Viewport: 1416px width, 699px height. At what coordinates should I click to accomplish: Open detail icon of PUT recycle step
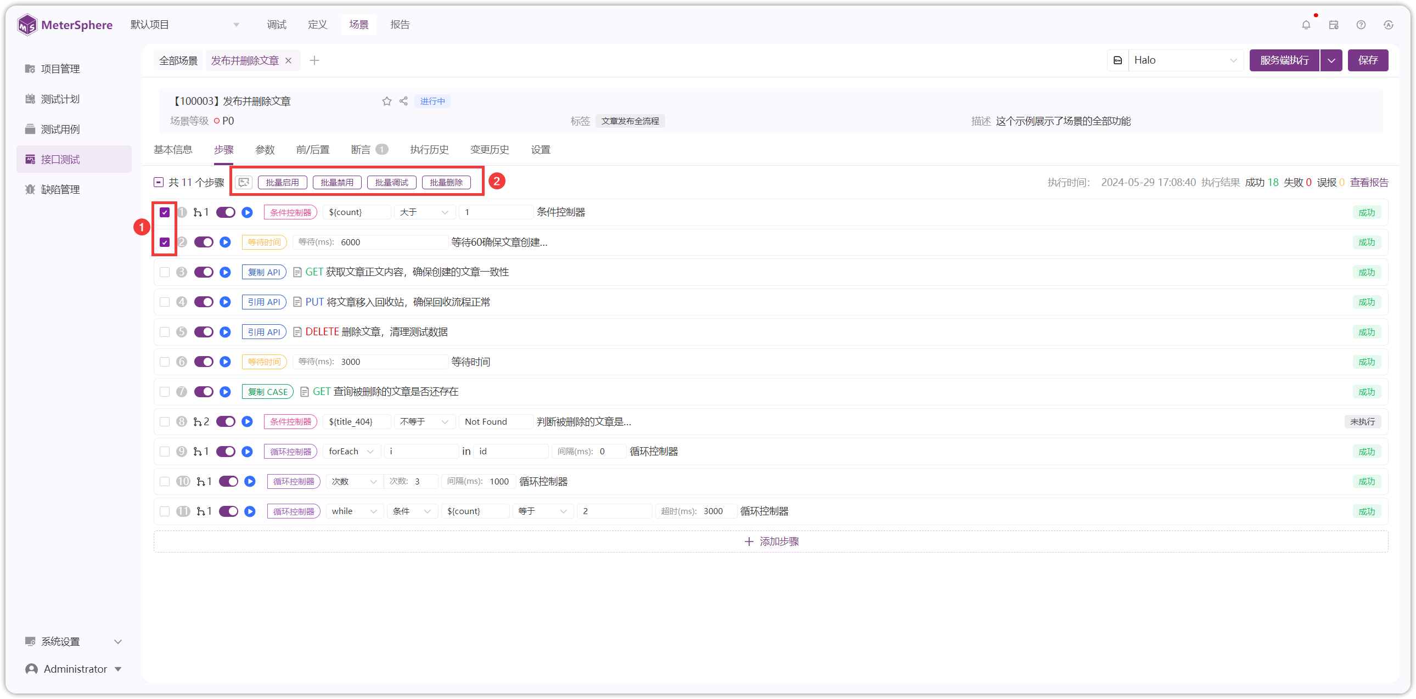297,302
